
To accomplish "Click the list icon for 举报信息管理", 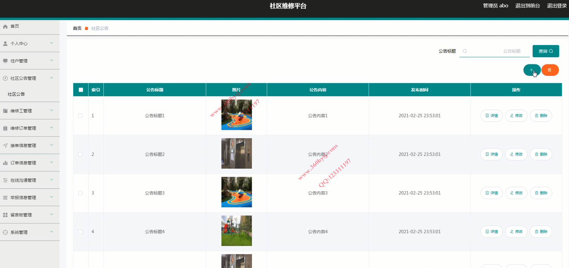I will 5,198.
